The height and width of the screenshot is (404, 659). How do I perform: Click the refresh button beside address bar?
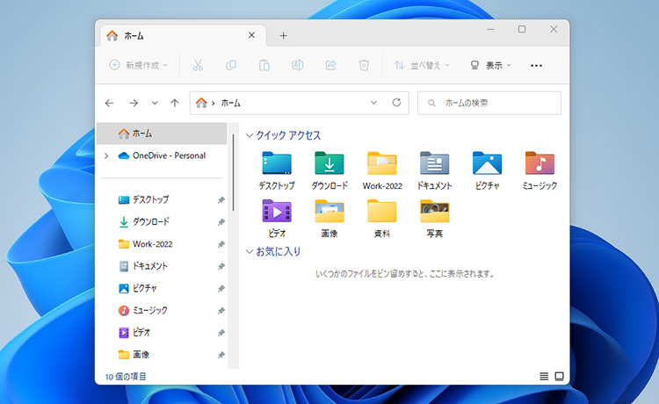[x=396, y=103]
